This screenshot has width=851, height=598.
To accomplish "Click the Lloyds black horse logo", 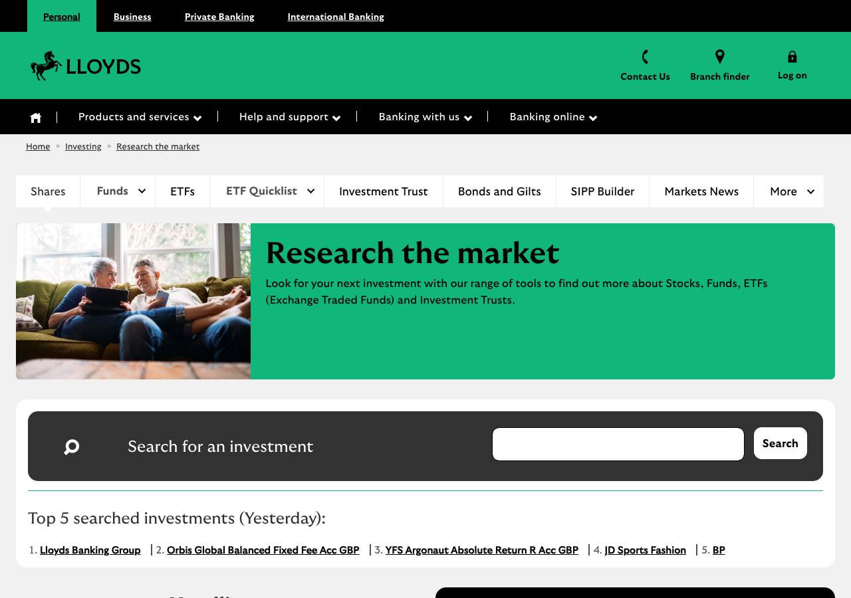I will (86, 66).
